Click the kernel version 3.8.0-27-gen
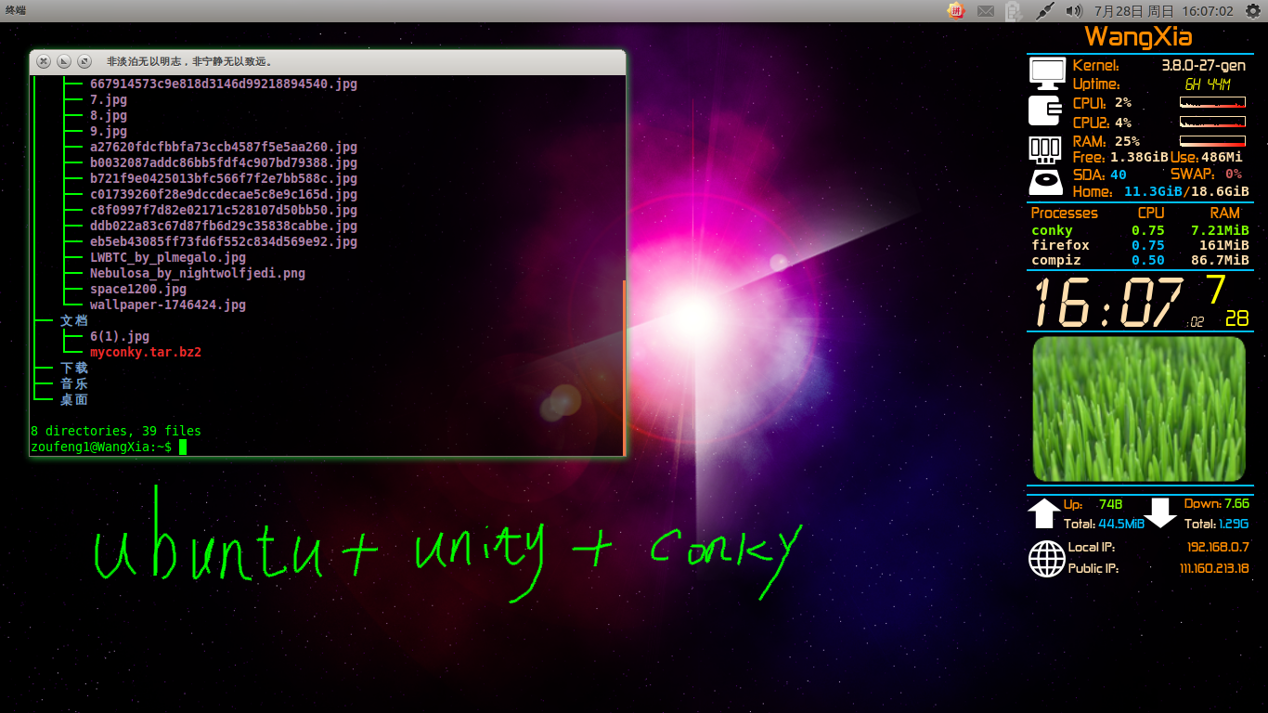 tap(1203, 66)
